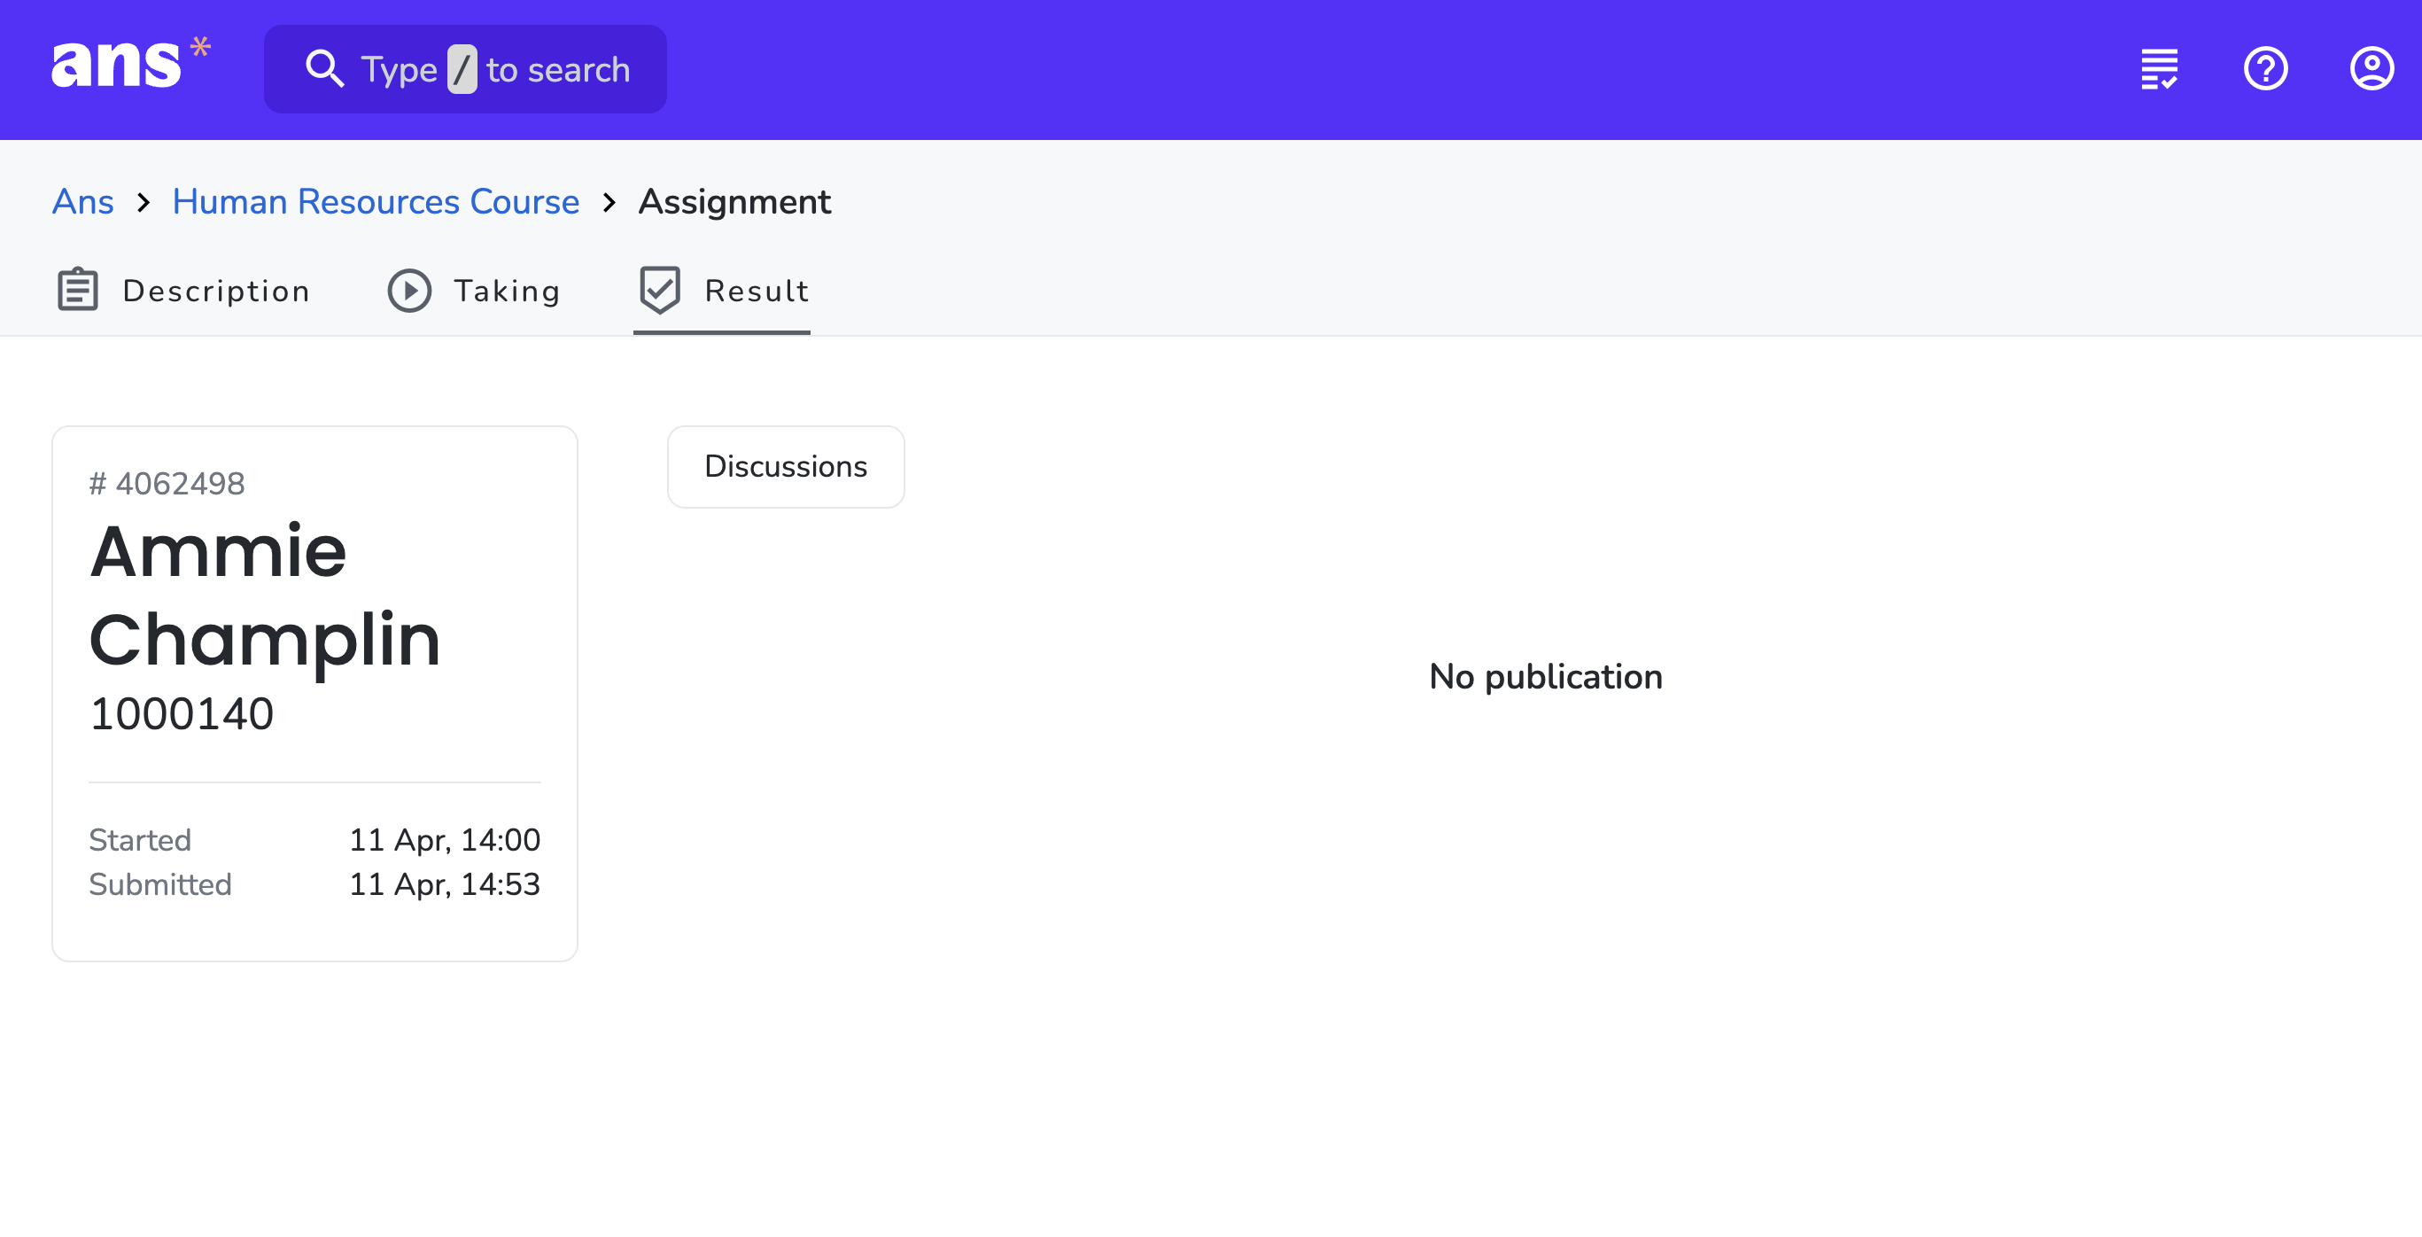Select the Result tab
This screenshot has height=1237, width=2422.
click(721, 291)
